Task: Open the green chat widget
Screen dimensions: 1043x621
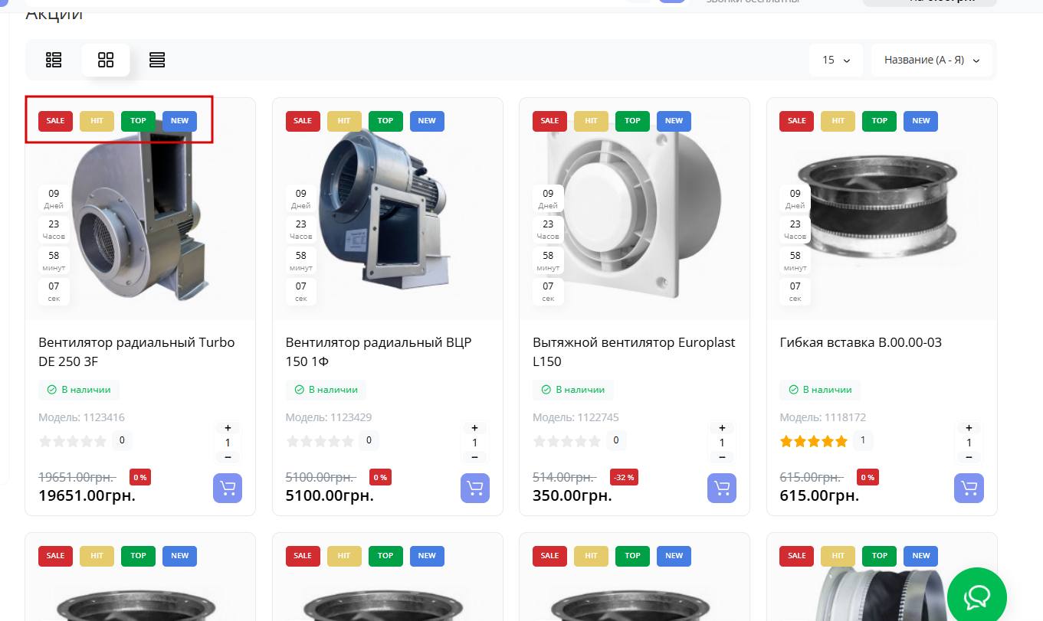Action: tap(977, 597)
